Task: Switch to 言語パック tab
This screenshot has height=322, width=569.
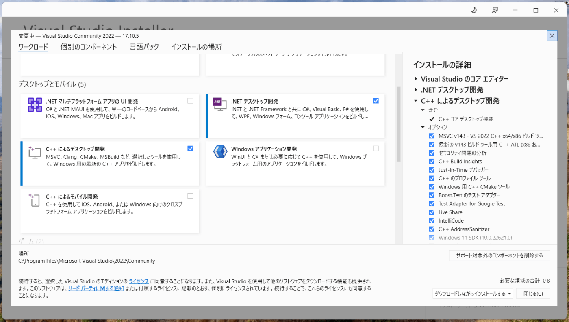Action: click(x=144, y=47)
